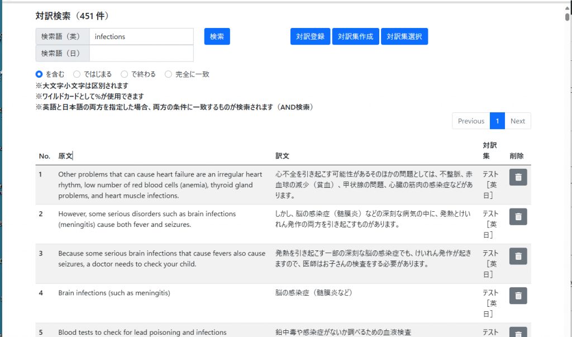Click the 原文 column header
The height and width of the screenshot is (337, 572).
point(65,156)
